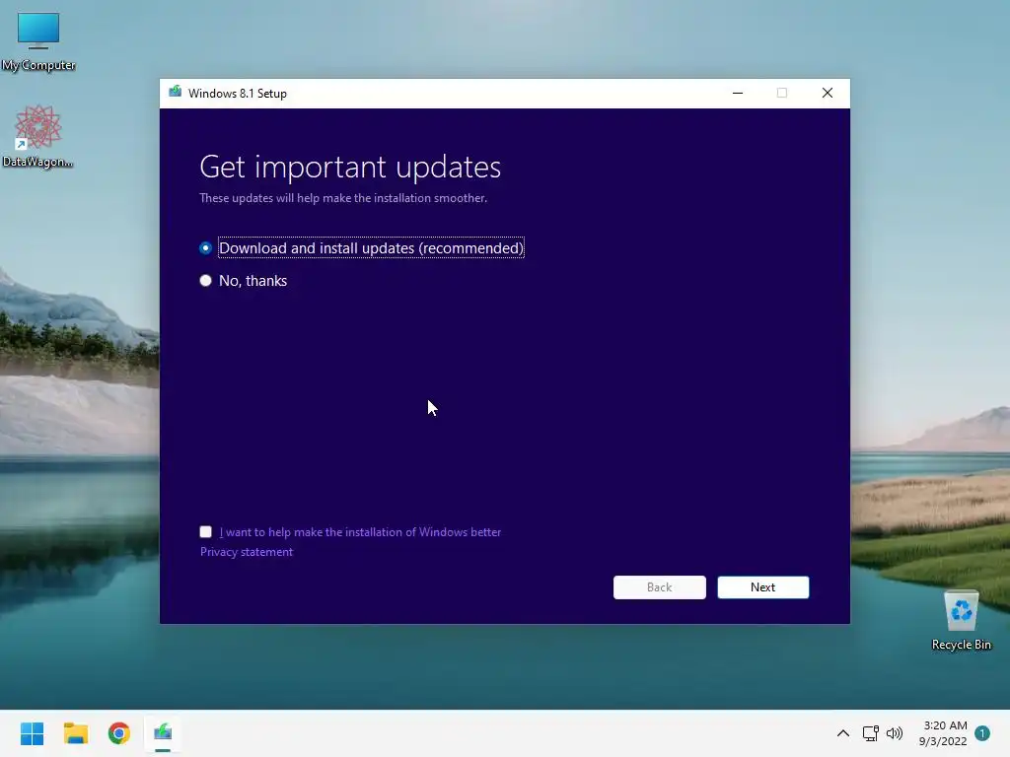1010x757 pixels.
Task: Select the Recycle Bin desktop icon
Action: click(x=961, y=621)
